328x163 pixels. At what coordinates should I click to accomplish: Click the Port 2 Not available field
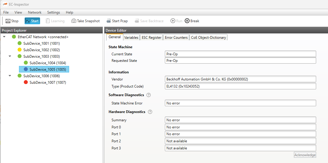click(x=240, y=141)
